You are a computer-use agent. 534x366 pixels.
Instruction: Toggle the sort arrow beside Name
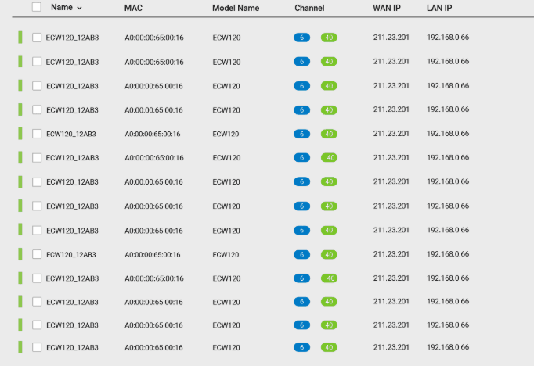click(79, 8)
